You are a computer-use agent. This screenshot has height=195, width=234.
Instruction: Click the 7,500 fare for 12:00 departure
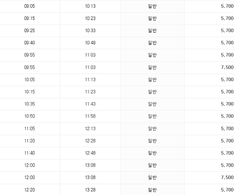(227, 177)
